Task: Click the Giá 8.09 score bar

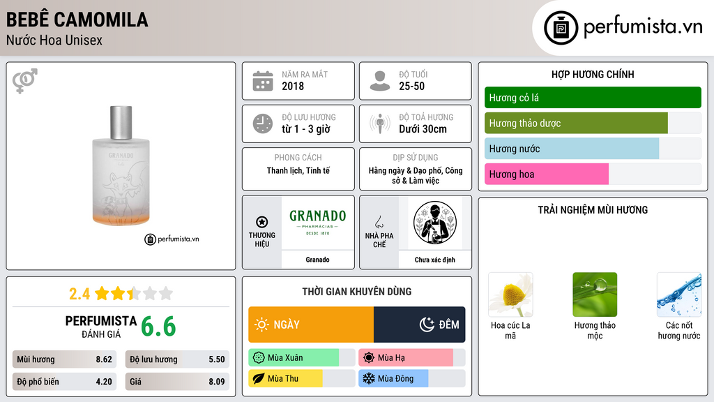Action: pyautogui.click(x=177, y=382)
